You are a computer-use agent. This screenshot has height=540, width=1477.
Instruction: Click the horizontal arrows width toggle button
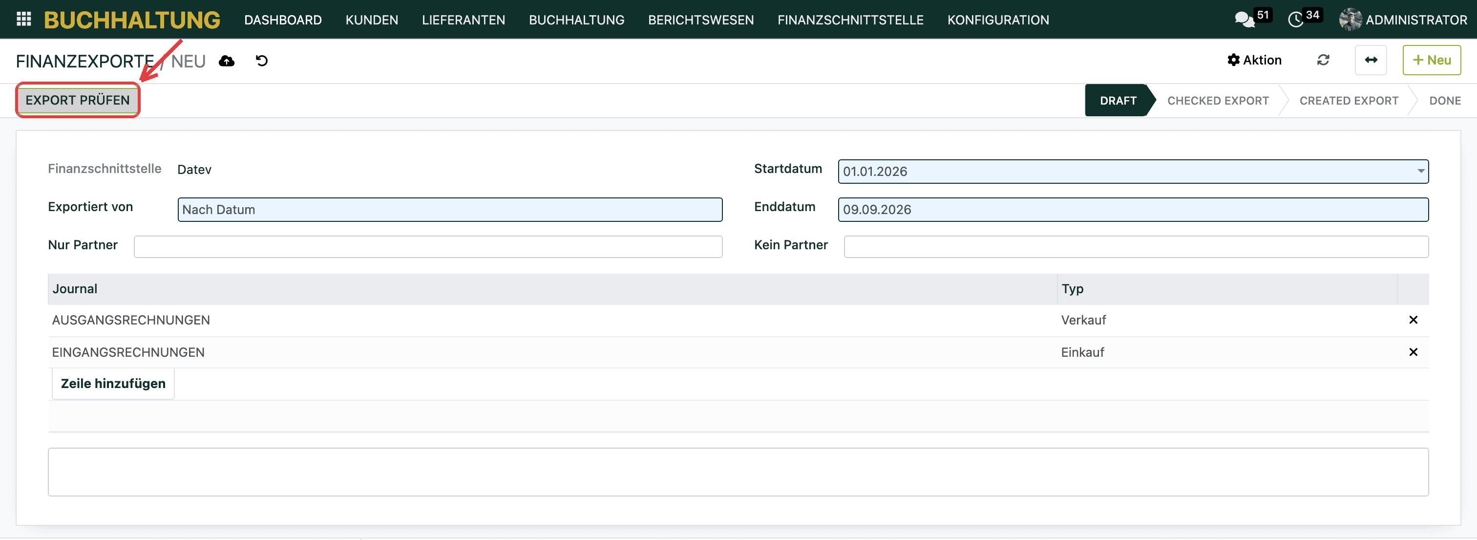[1371, 60]
